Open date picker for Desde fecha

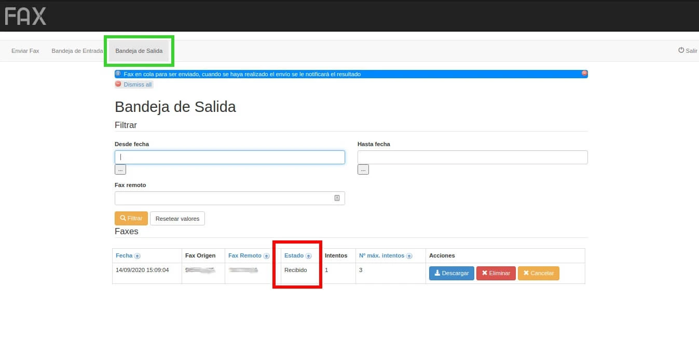(120, 169)
